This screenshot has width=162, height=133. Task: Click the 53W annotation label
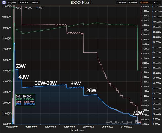click(21, 66)
